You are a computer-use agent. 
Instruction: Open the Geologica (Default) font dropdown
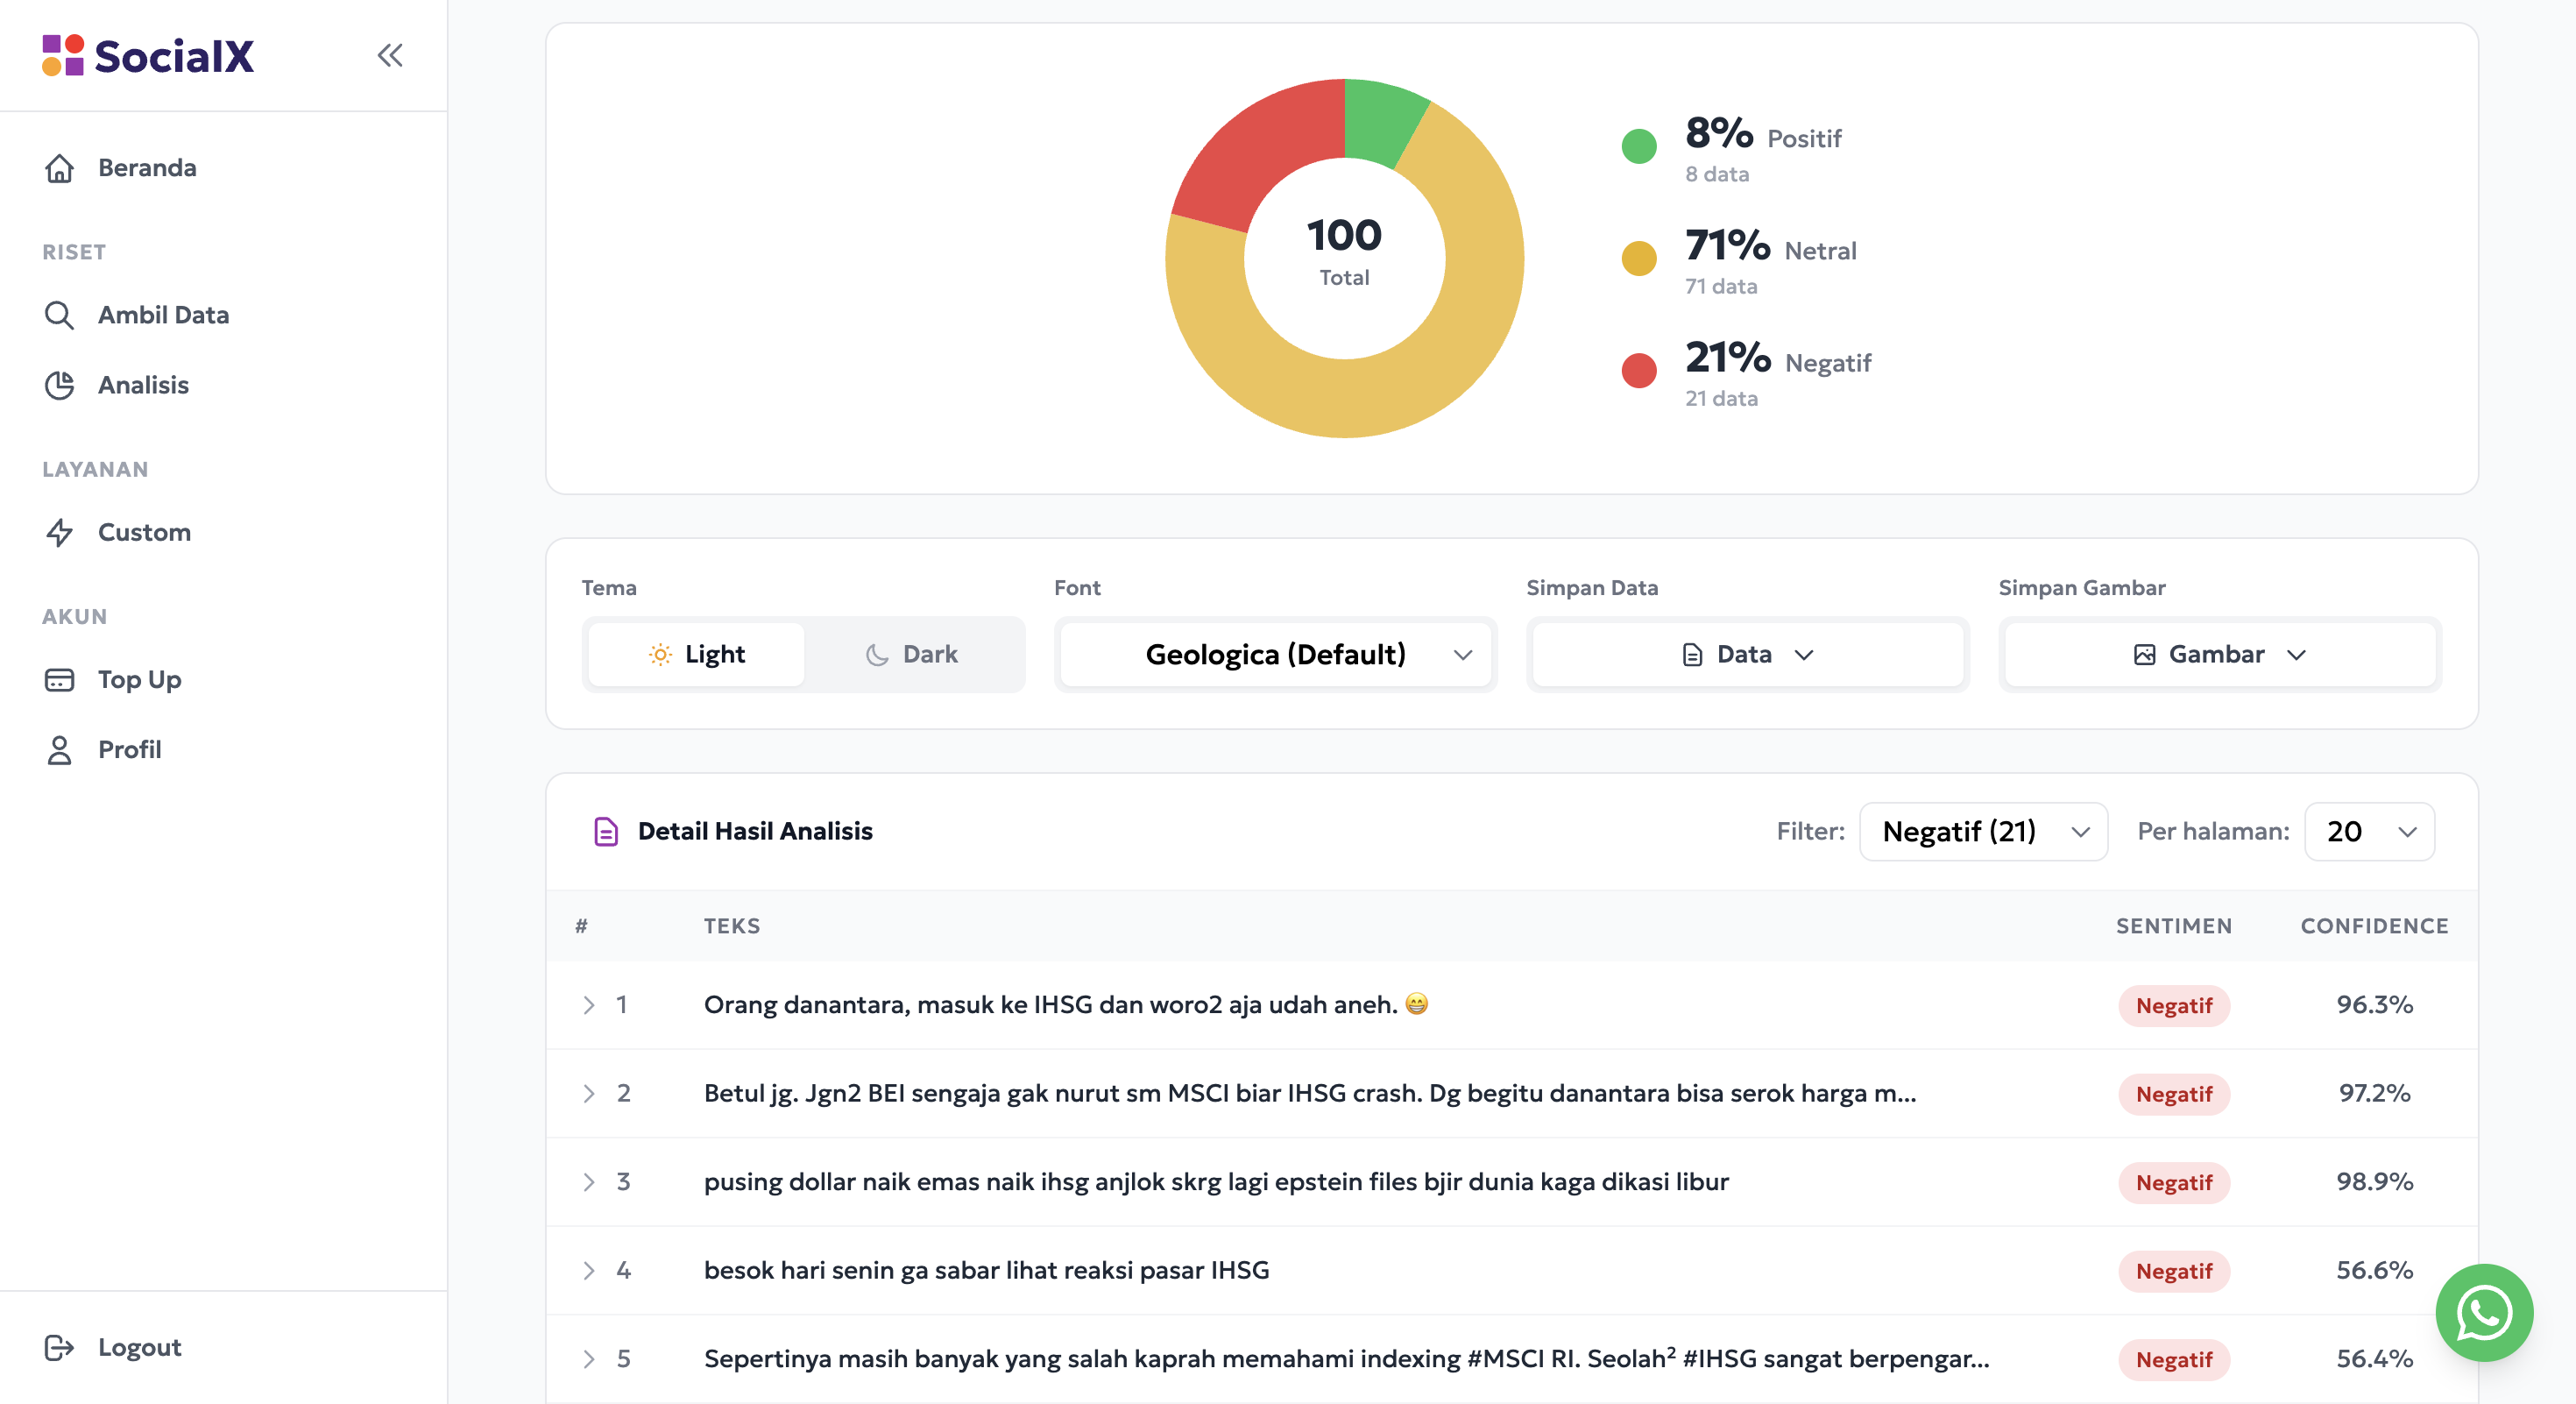click(x=1275, y=654)
